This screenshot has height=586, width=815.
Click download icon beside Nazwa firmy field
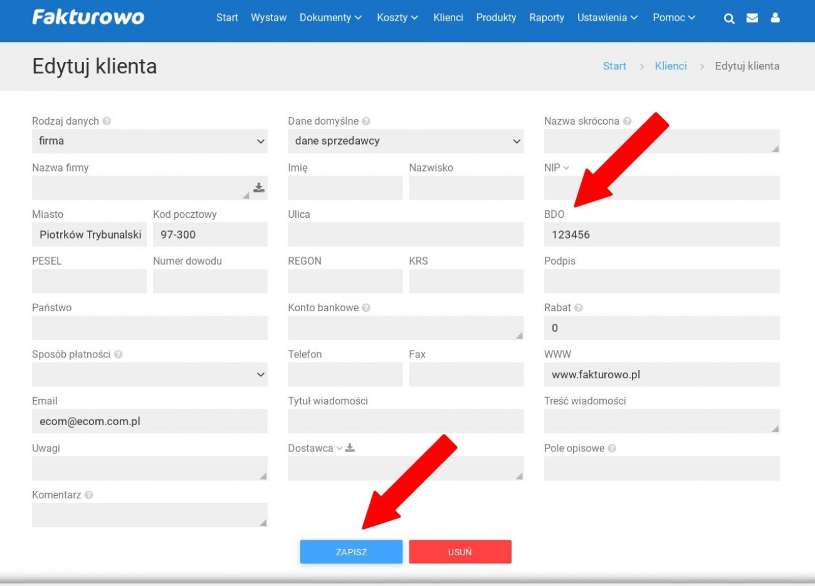tap(259, 188)
